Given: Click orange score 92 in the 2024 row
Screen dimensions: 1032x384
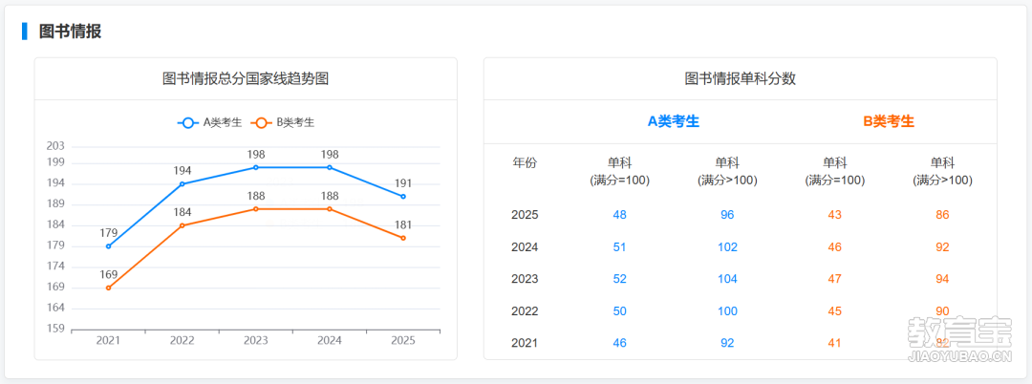Looking at the screenshot, I should [942, 247].
